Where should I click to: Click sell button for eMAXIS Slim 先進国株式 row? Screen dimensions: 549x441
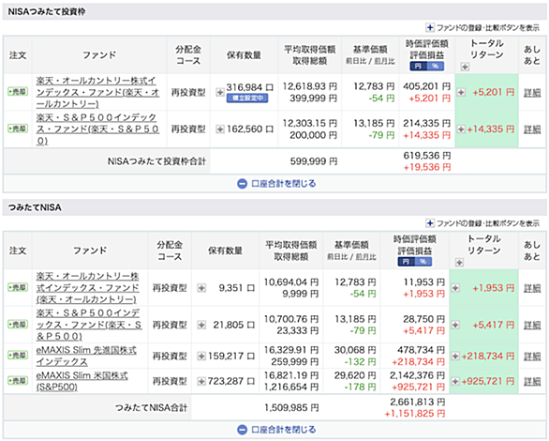click(18, 355)
